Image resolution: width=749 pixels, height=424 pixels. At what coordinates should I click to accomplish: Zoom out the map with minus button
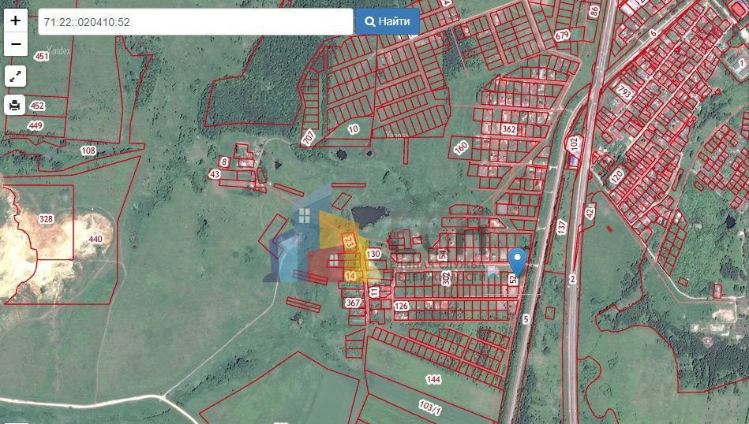pyautogui.click(x=16, y=44)
